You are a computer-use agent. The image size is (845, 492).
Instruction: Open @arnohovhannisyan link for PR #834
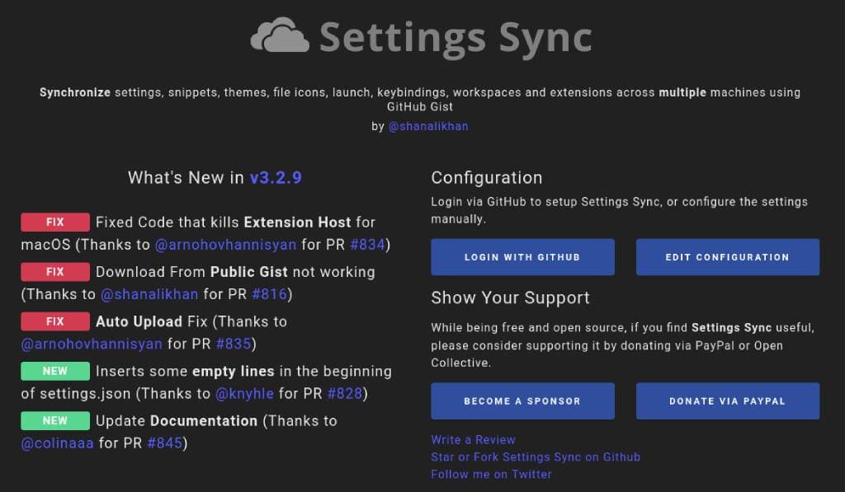coord(225,245)
